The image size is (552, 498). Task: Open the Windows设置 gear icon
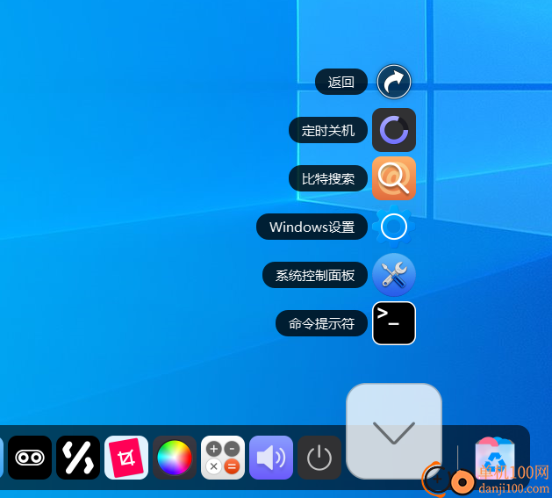[394, 227]
